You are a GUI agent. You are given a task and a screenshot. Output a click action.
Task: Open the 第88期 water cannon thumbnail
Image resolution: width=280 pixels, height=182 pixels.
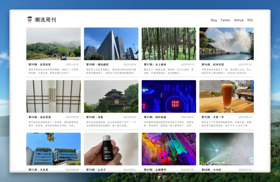pyautogui.click(x=226, y=149)
